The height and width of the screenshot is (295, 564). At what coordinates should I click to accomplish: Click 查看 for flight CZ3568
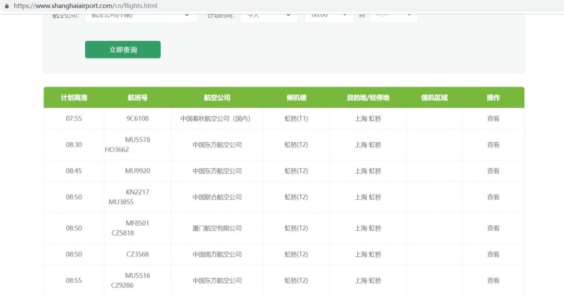[x=493, y=254]
